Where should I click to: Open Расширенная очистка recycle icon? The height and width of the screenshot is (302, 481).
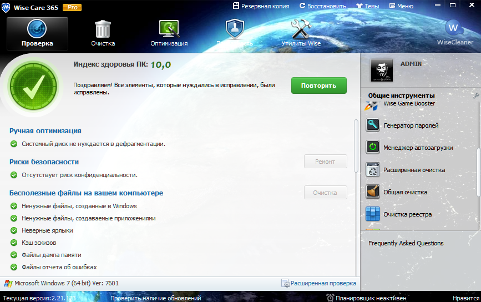pyautogui.click(x=373, y=169)
